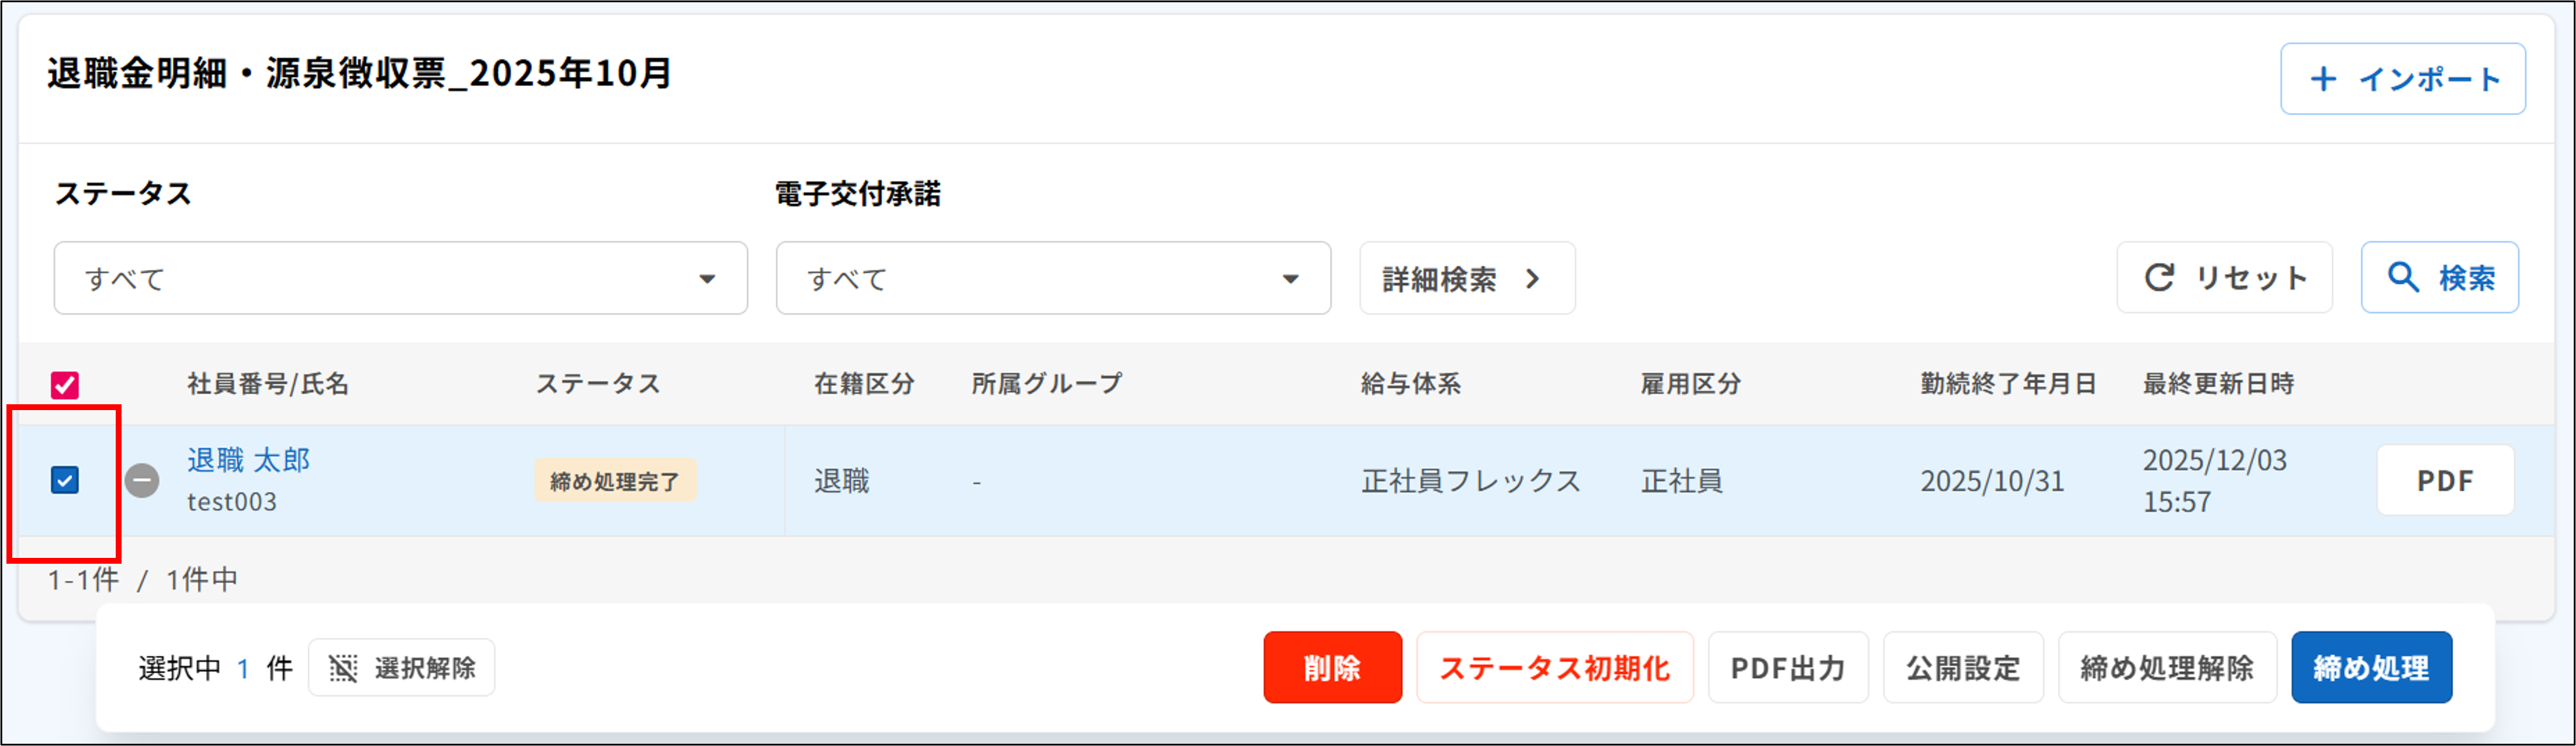
Task: Execute PDF出力 for selected rows
Action: [1789, 668]
